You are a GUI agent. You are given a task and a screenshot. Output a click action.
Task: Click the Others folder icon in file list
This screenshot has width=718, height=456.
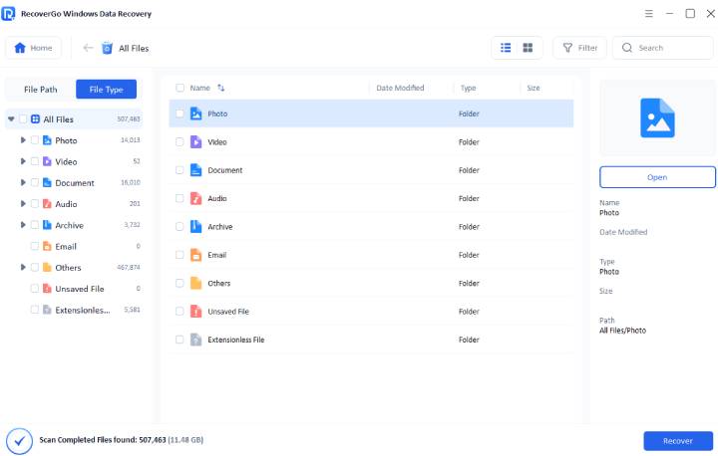[x=196, y=283]
